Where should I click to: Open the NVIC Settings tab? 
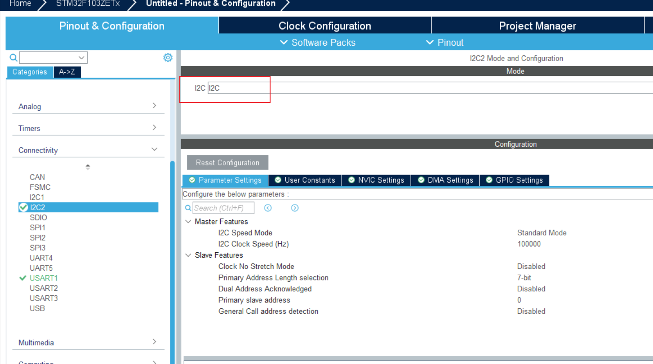376,180
